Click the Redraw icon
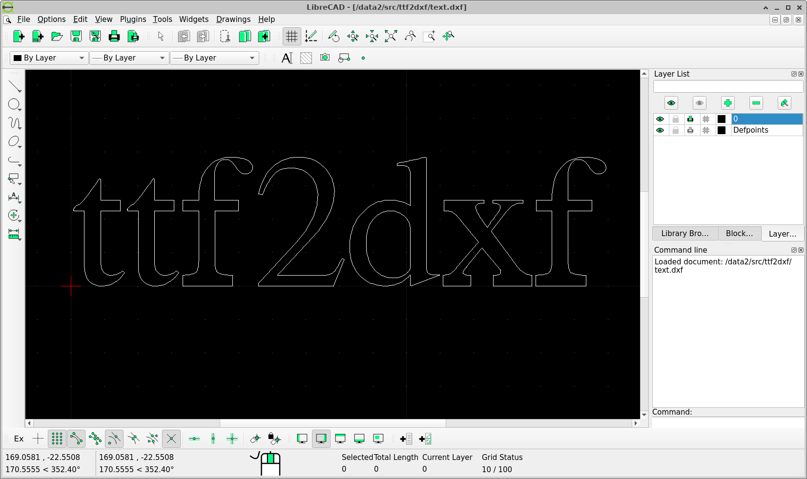 click(x=333, y=36)
